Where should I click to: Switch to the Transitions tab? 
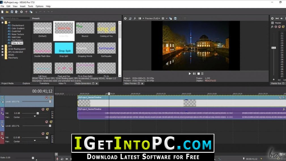tap(44, 83)
